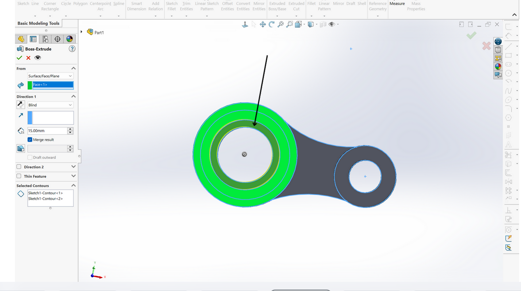Open Design Library task pane icon
This screenshot has height=291, width=521.
(498, 50)
